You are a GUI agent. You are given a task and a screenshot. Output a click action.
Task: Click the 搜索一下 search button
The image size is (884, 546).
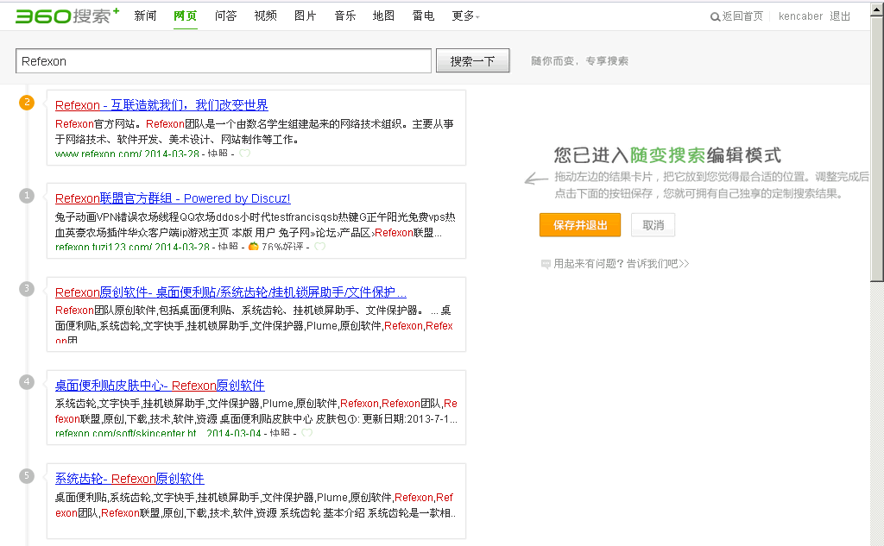(472, 61)
